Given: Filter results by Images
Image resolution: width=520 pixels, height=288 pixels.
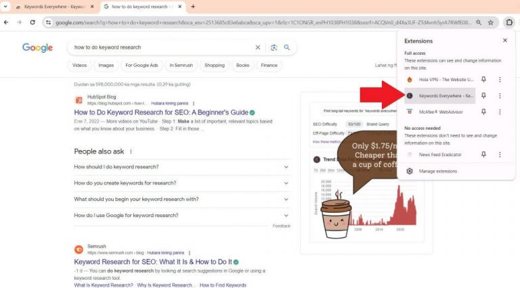Looking at the screenshot, I should pyautogui.click(x=106, y=65).
